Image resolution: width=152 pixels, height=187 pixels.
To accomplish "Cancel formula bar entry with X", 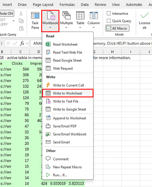I will [8, 43].
